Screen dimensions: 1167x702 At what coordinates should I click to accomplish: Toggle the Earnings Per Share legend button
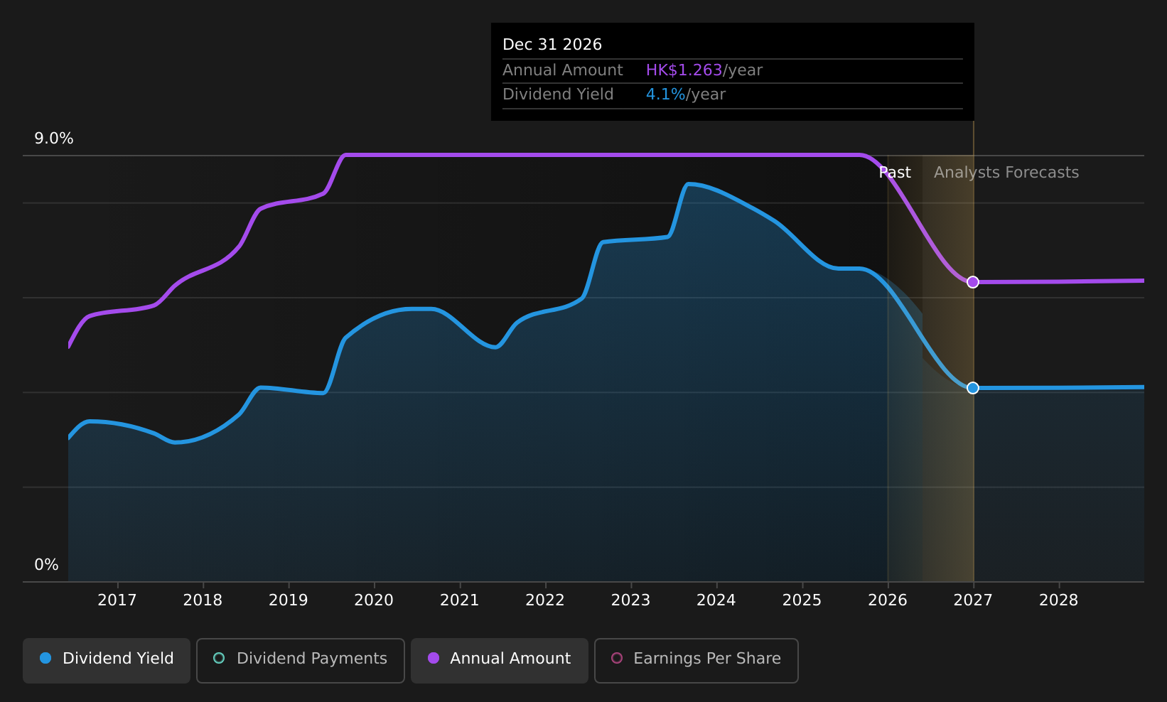(x=697, y=661)
